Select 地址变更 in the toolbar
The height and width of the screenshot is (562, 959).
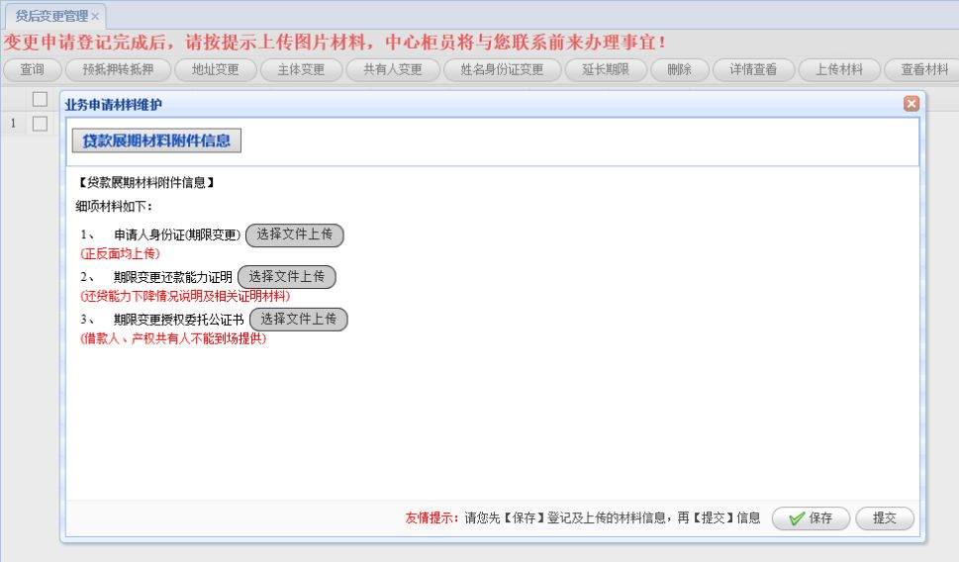pyautogui.click(x=216, y=69)
